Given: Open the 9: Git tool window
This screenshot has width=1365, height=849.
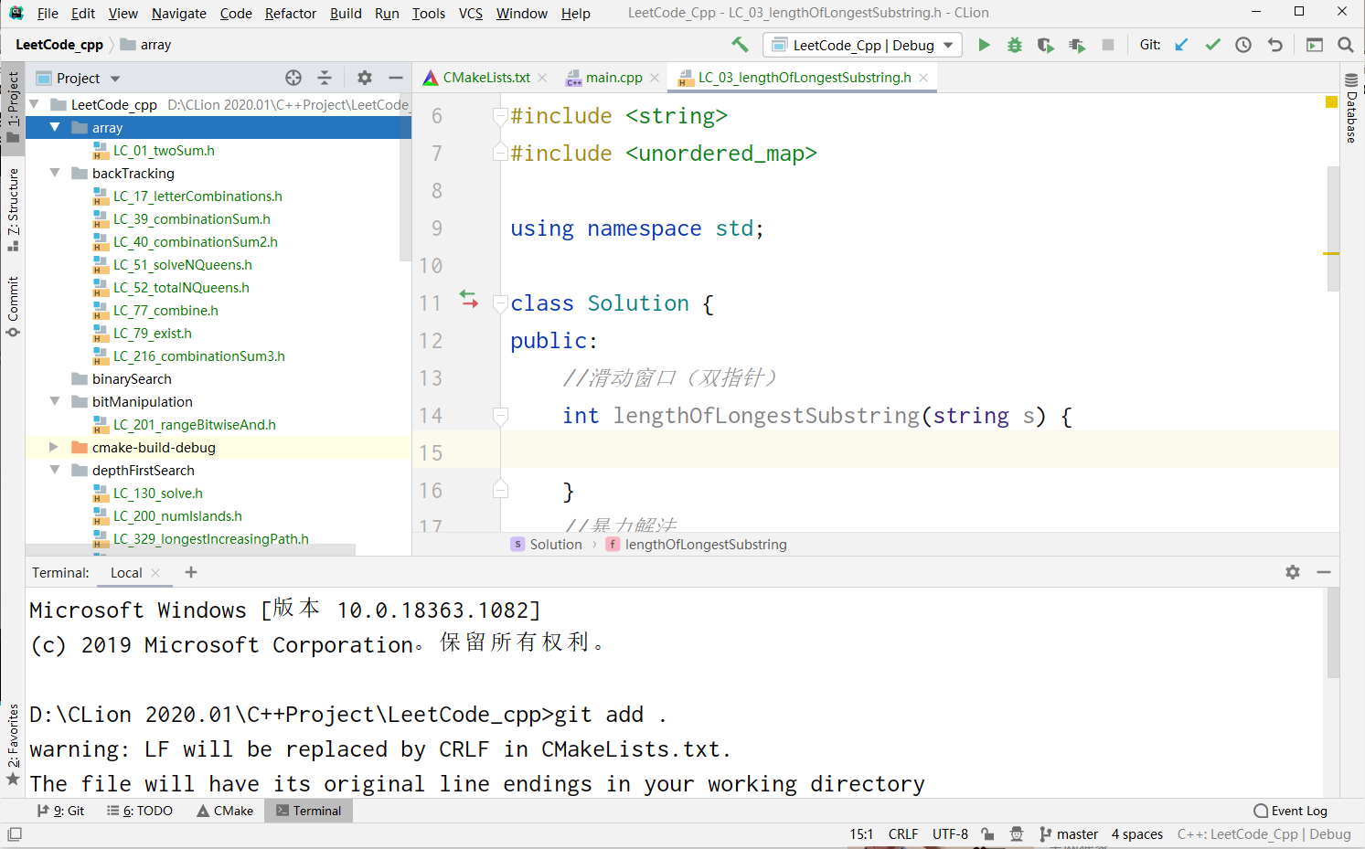Looking at the screenshot, I should coord(60,811).
